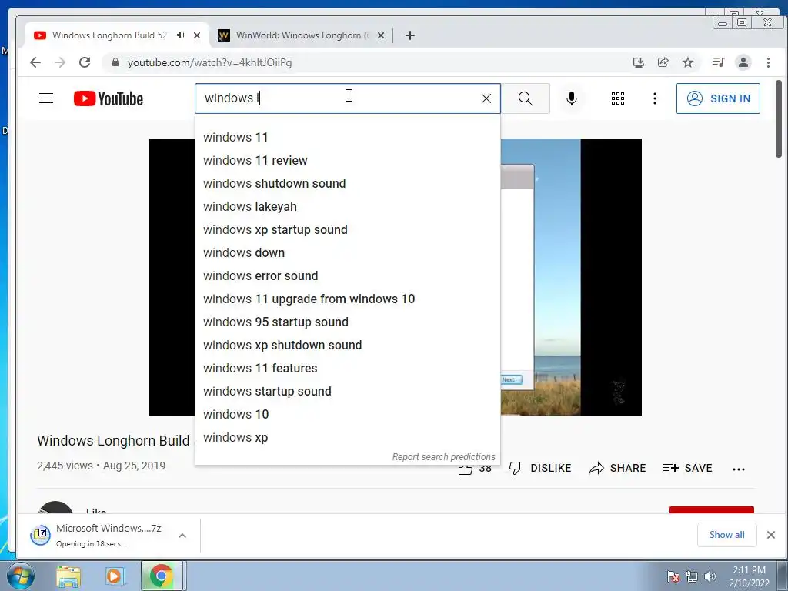The height and width of the screenshot is (591, 788).
Task: Click the magnifier search button
Action: pyautogui.click(x=525, y=98)
